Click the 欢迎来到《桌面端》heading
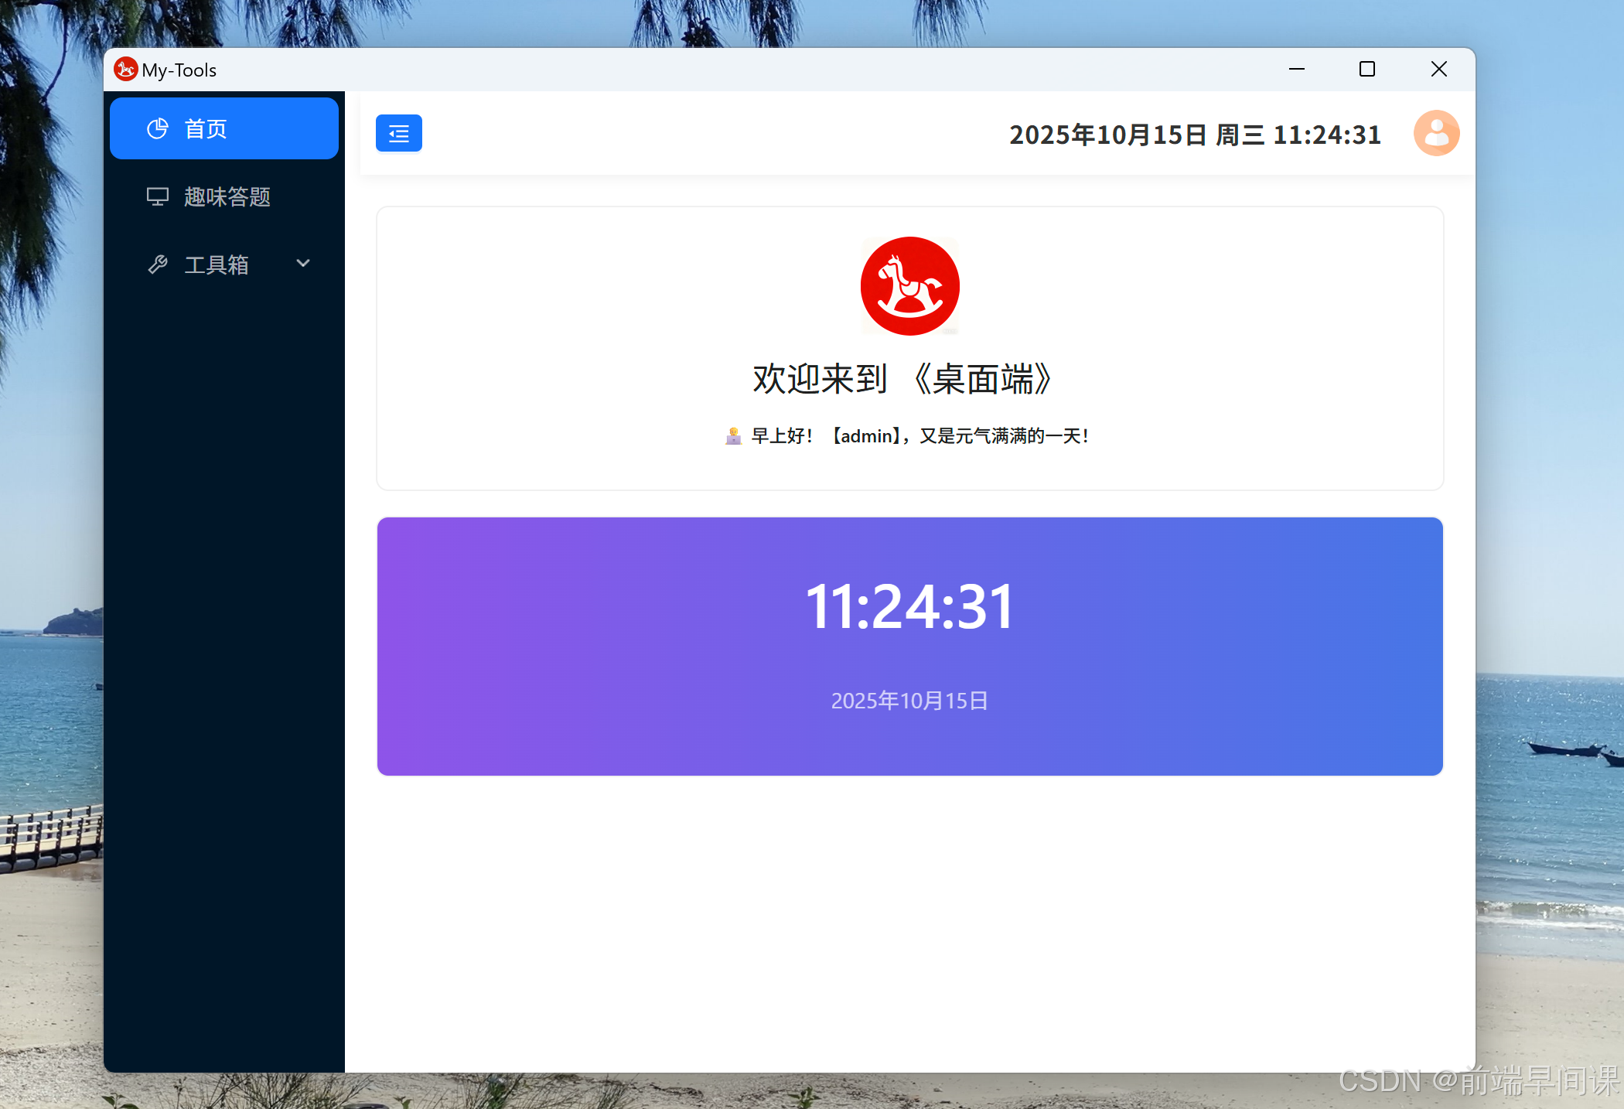This screenshot has width=1624, height=1109. [x=902, y=379]
